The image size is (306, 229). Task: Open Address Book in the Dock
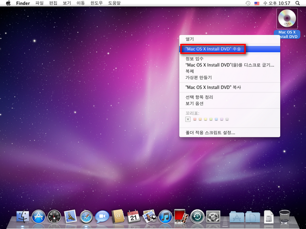[118, 216]
